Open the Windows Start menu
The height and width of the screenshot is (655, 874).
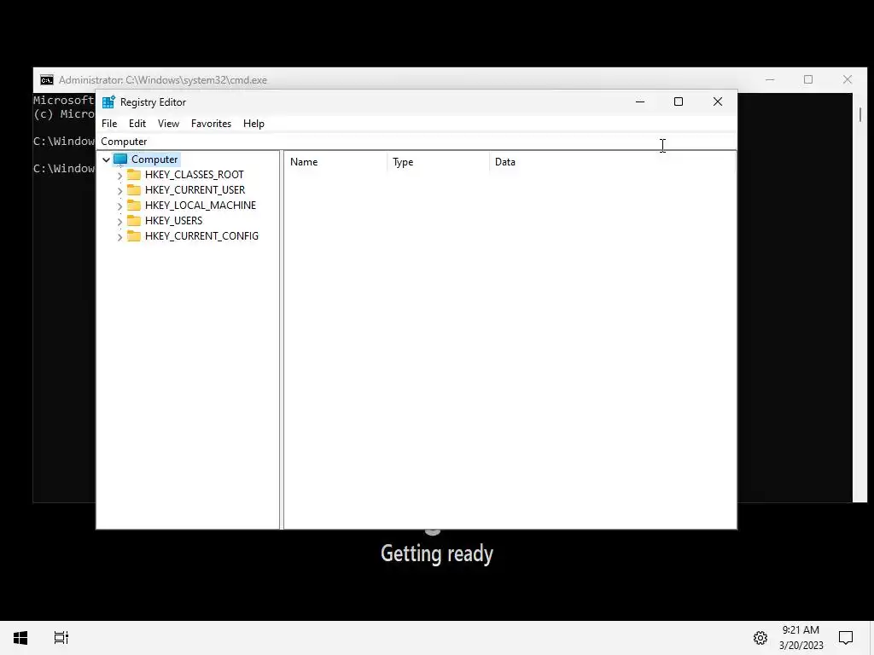pyautogui.click(x=20, y=638)
